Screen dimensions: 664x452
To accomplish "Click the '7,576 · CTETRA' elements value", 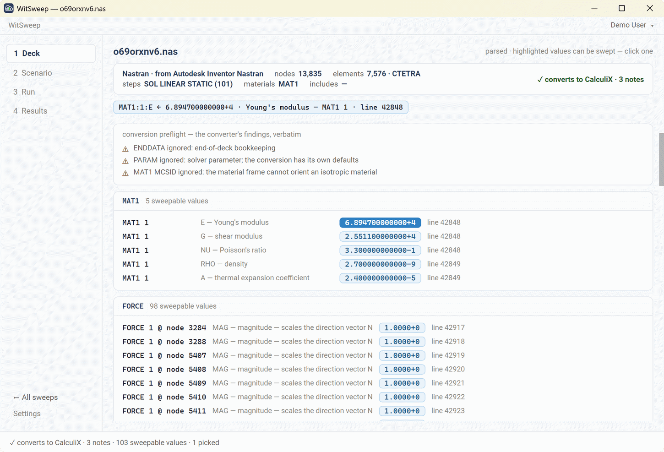I will pos(393,74).
